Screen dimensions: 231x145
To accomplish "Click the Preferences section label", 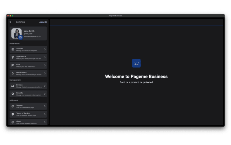I will point(14,44).
